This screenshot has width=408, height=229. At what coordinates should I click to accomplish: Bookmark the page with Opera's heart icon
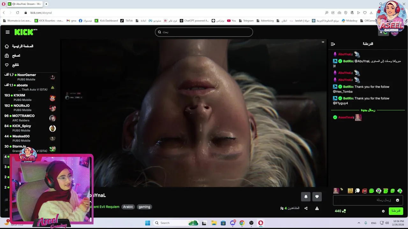click(365, 13)
